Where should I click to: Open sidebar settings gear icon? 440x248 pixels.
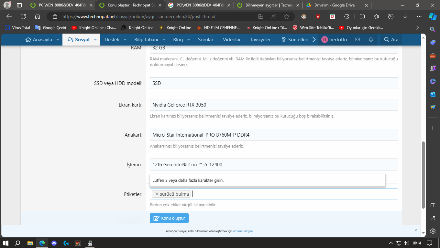[x=433, y=231]
